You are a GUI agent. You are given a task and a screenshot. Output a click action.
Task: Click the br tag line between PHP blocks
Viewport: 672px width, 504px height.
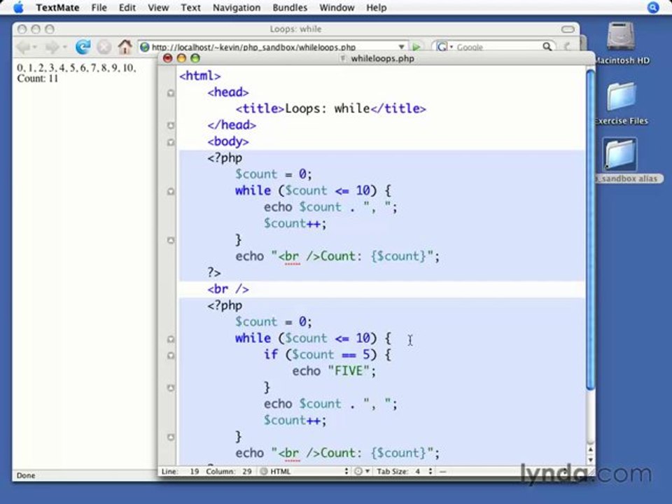[228, 289]
